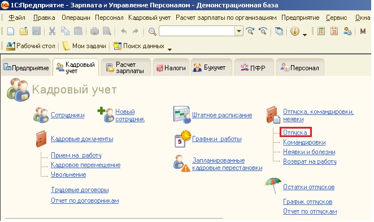This screenshot has width=374, height=222.
Task: Open the Отчет по отпускам link
Action: (310, 211)
